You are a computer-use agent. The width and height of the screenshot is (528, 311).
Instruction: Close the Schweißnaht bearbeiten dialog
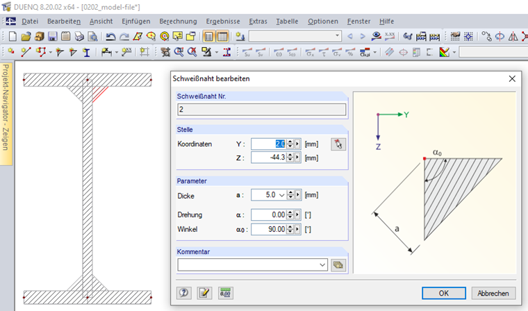[512, 78]
